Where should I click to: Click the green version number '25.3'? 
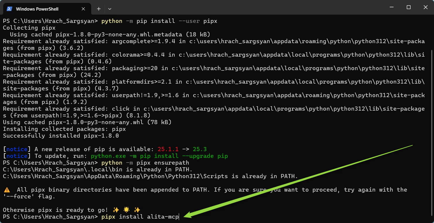[200, 149]
